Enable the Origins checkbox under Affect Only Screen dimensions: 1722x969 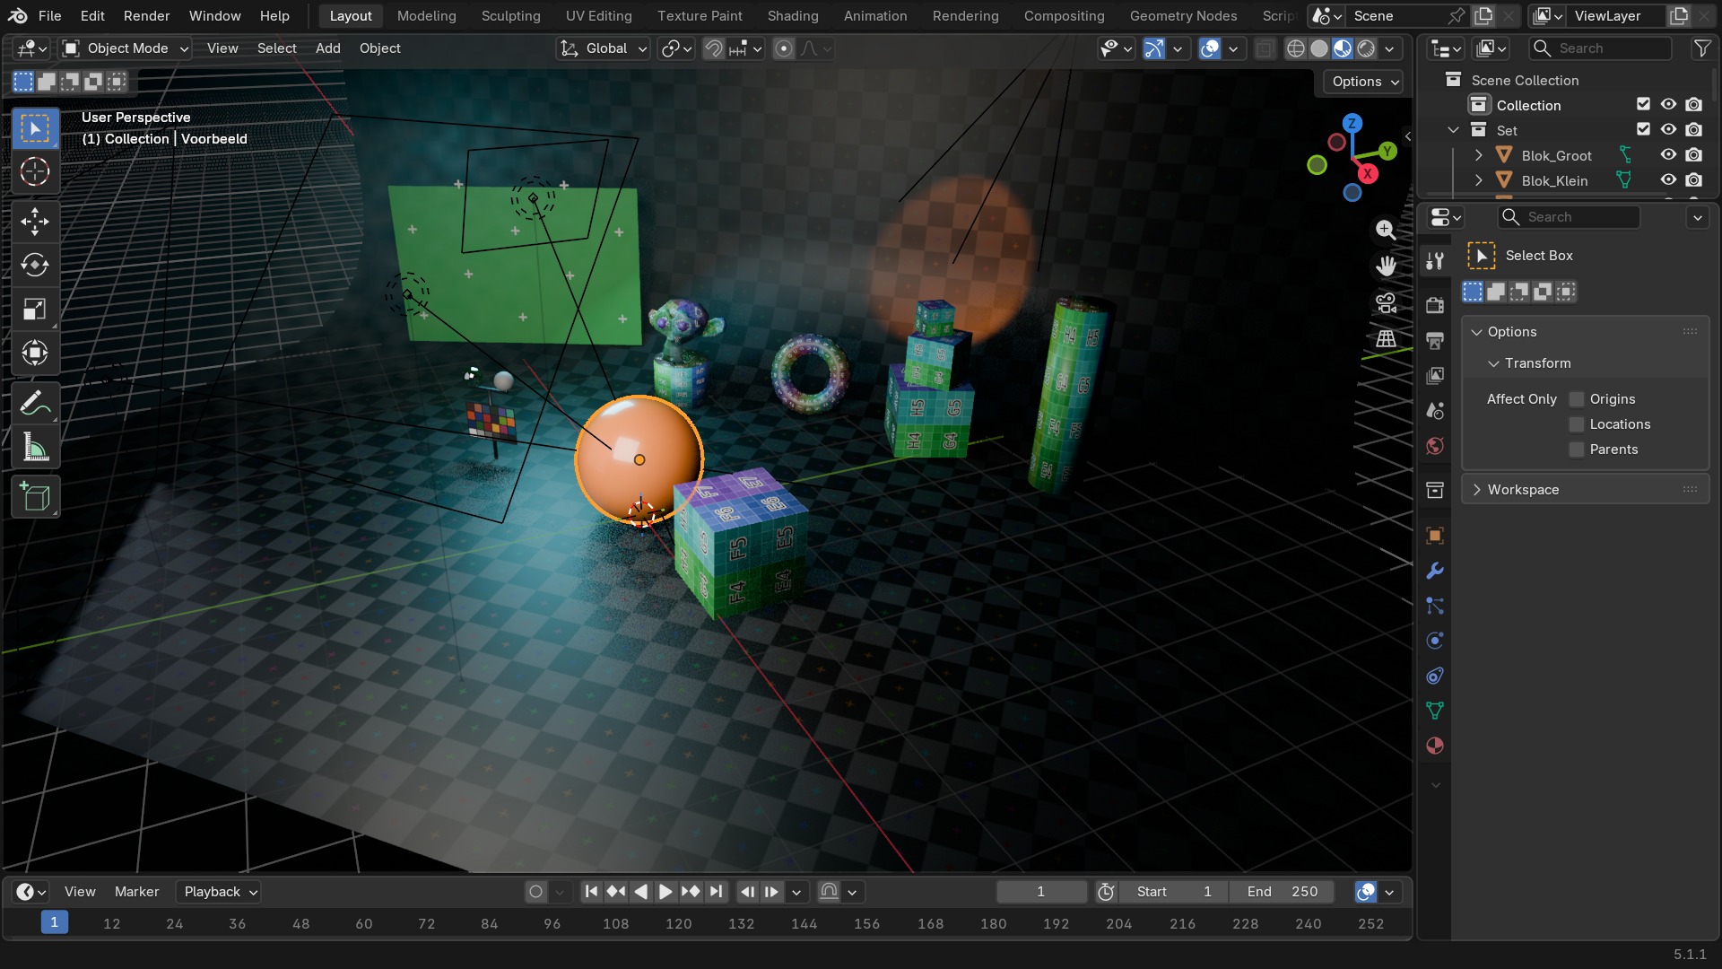1576,399
